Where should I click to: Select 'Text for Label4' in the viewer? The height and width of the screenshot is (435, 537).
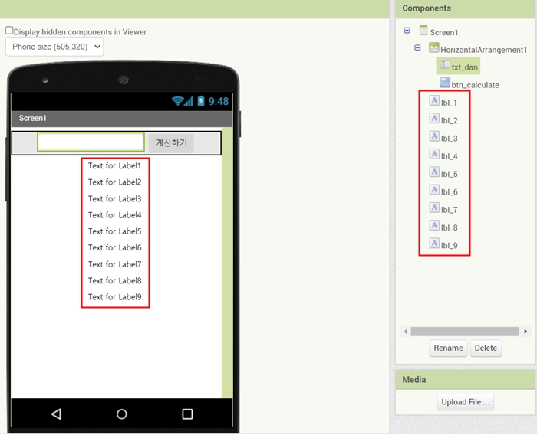[115, 215]
